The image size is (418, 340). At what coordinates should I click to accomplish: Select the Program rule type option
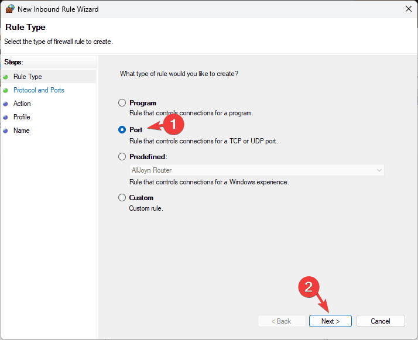pyautogui.click(x=122, y=103)
